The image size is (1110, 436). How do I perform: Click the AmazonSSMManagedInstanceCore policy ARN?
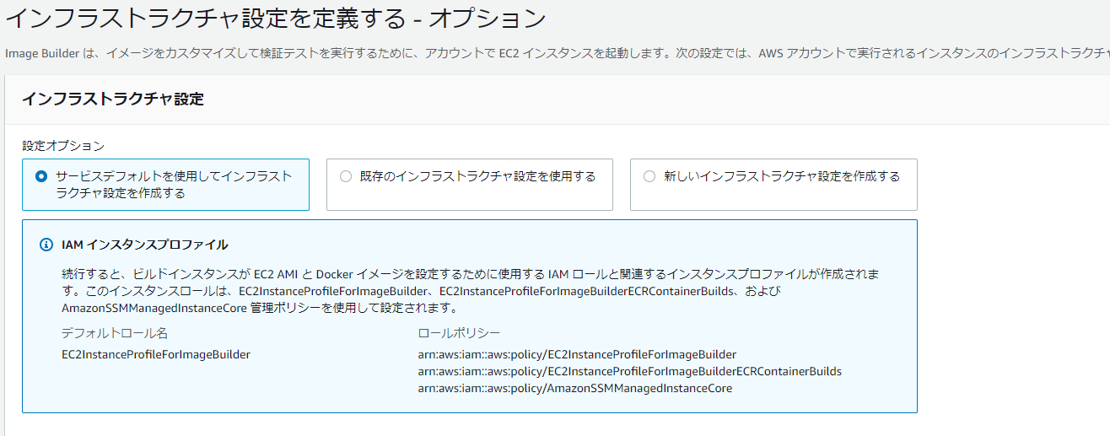[x=575, y=388]
